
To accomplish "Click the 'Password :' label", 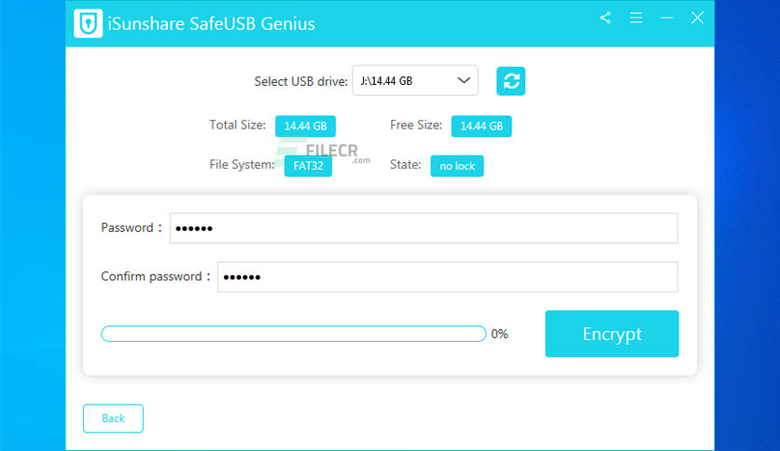I will point(132,228).
